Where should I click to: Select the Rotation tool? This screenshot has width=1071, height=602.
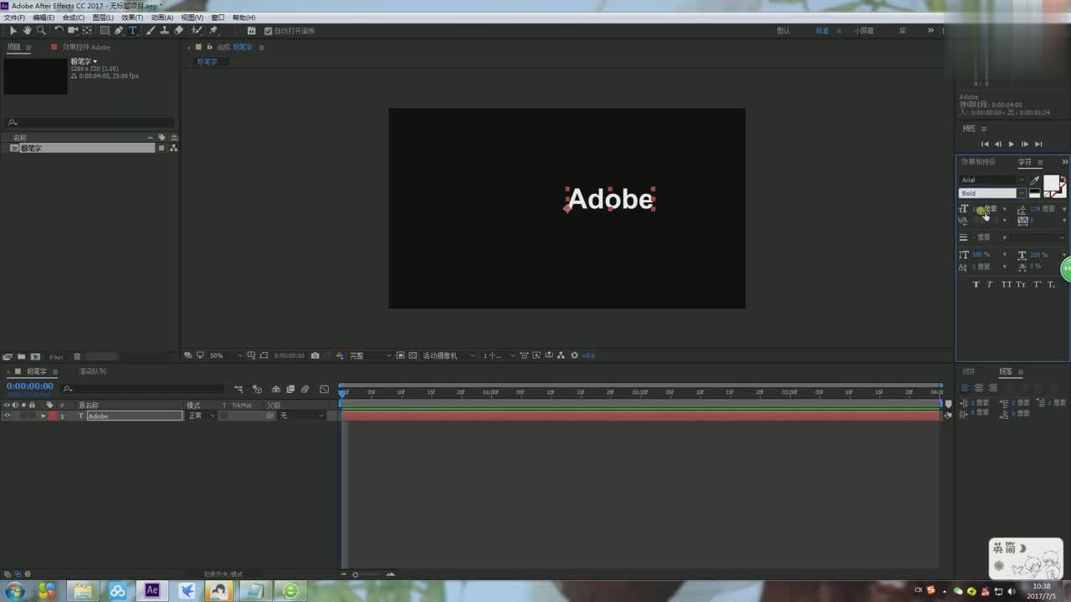[59, 31]
